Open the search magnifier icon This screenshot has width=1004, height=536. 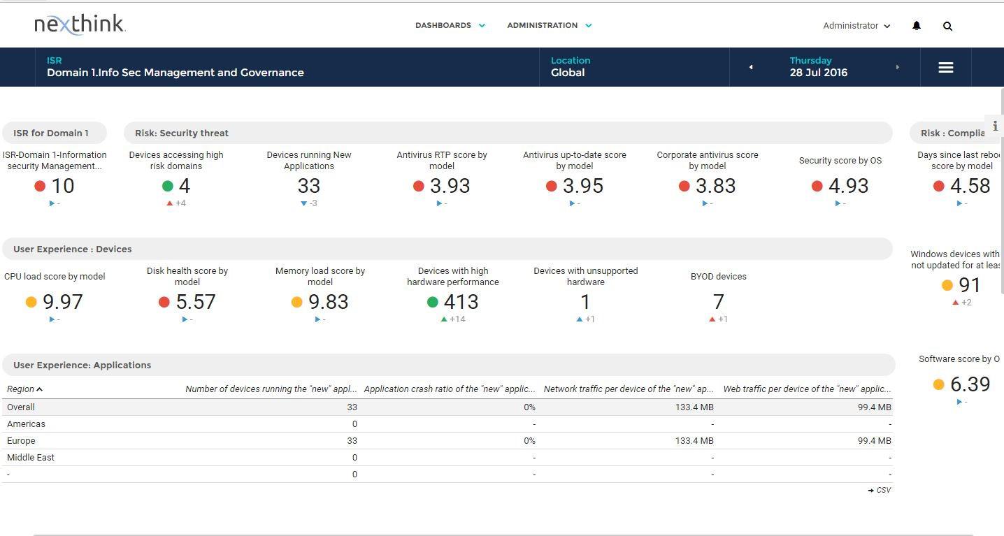(947, 26)
